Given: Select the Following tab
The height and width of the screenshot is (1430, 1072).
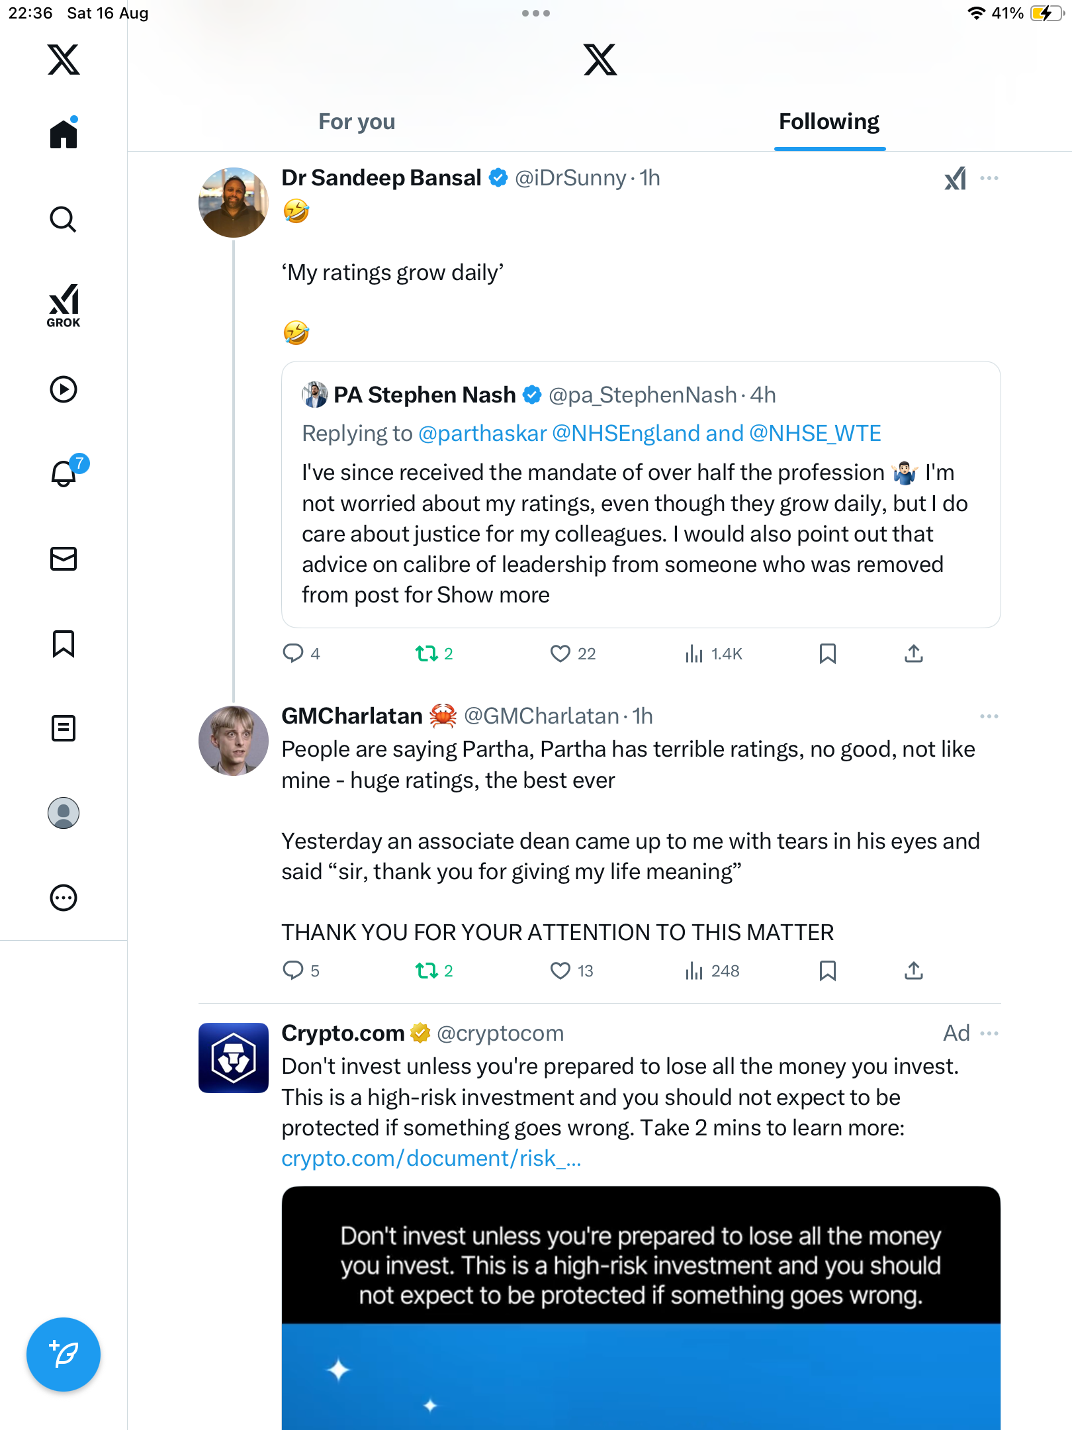Looking at the screenshot, I should [829, 122].
